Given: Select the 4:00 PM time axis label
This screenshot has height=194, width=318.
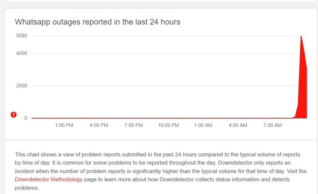Looking at the screenshot, I should tap(99, 125).
